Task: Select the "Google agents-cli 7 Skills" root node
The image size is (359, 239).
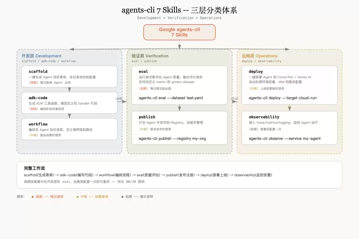Action: click(179, 32)
